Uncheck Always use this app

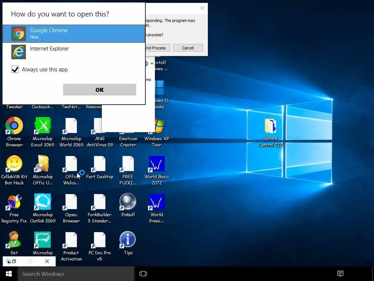(15, 70)
